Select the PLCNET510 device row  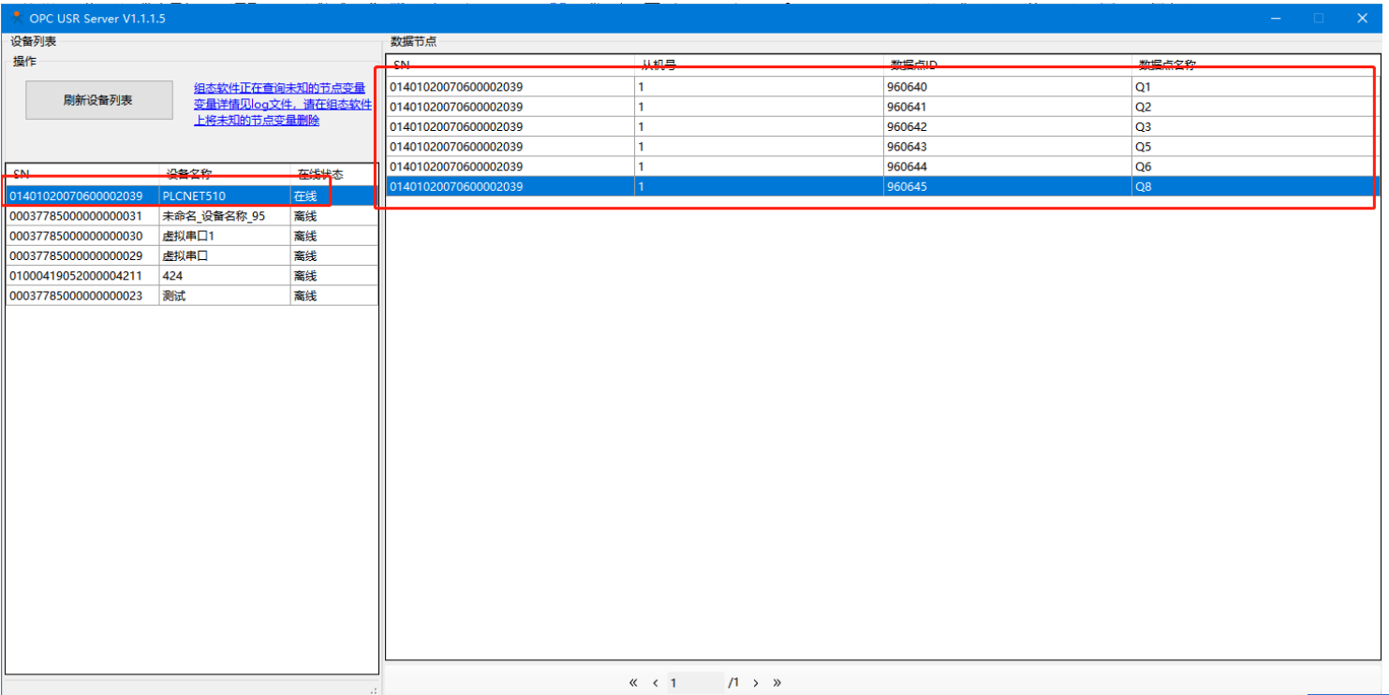[x=193, y=196]
